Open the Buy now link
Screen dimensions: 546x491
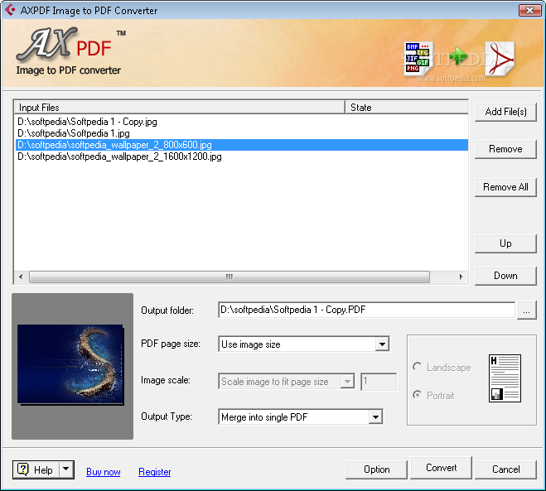[103, 472]
